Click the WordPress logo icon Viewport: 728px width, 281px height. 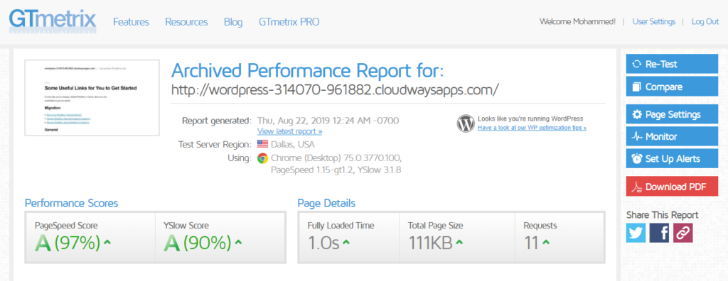pos(466,123)
